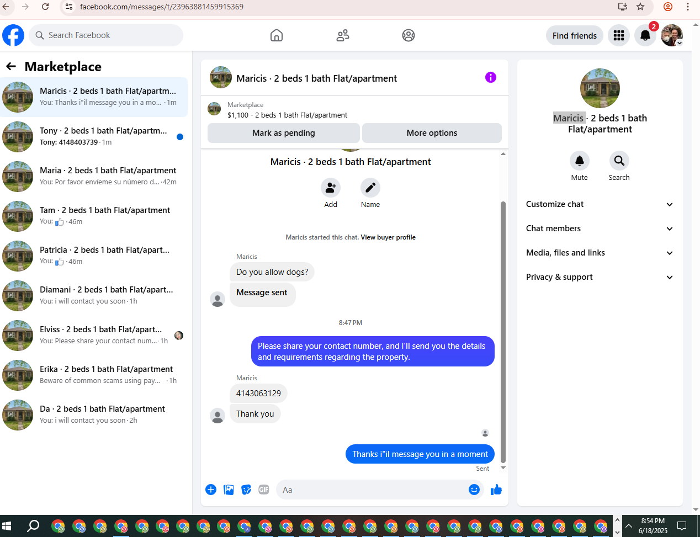700x537 pixels.
Task: Open Windows taskbar search
Action: pyautogui.click(x=33, y=526)
